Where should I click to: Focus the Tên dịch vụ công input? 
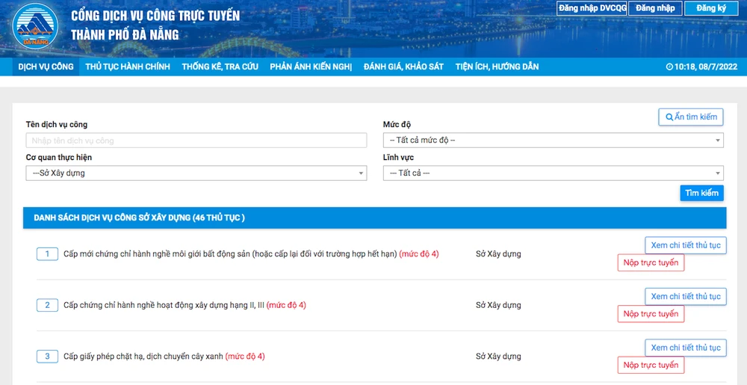click(x=196, y=141)
